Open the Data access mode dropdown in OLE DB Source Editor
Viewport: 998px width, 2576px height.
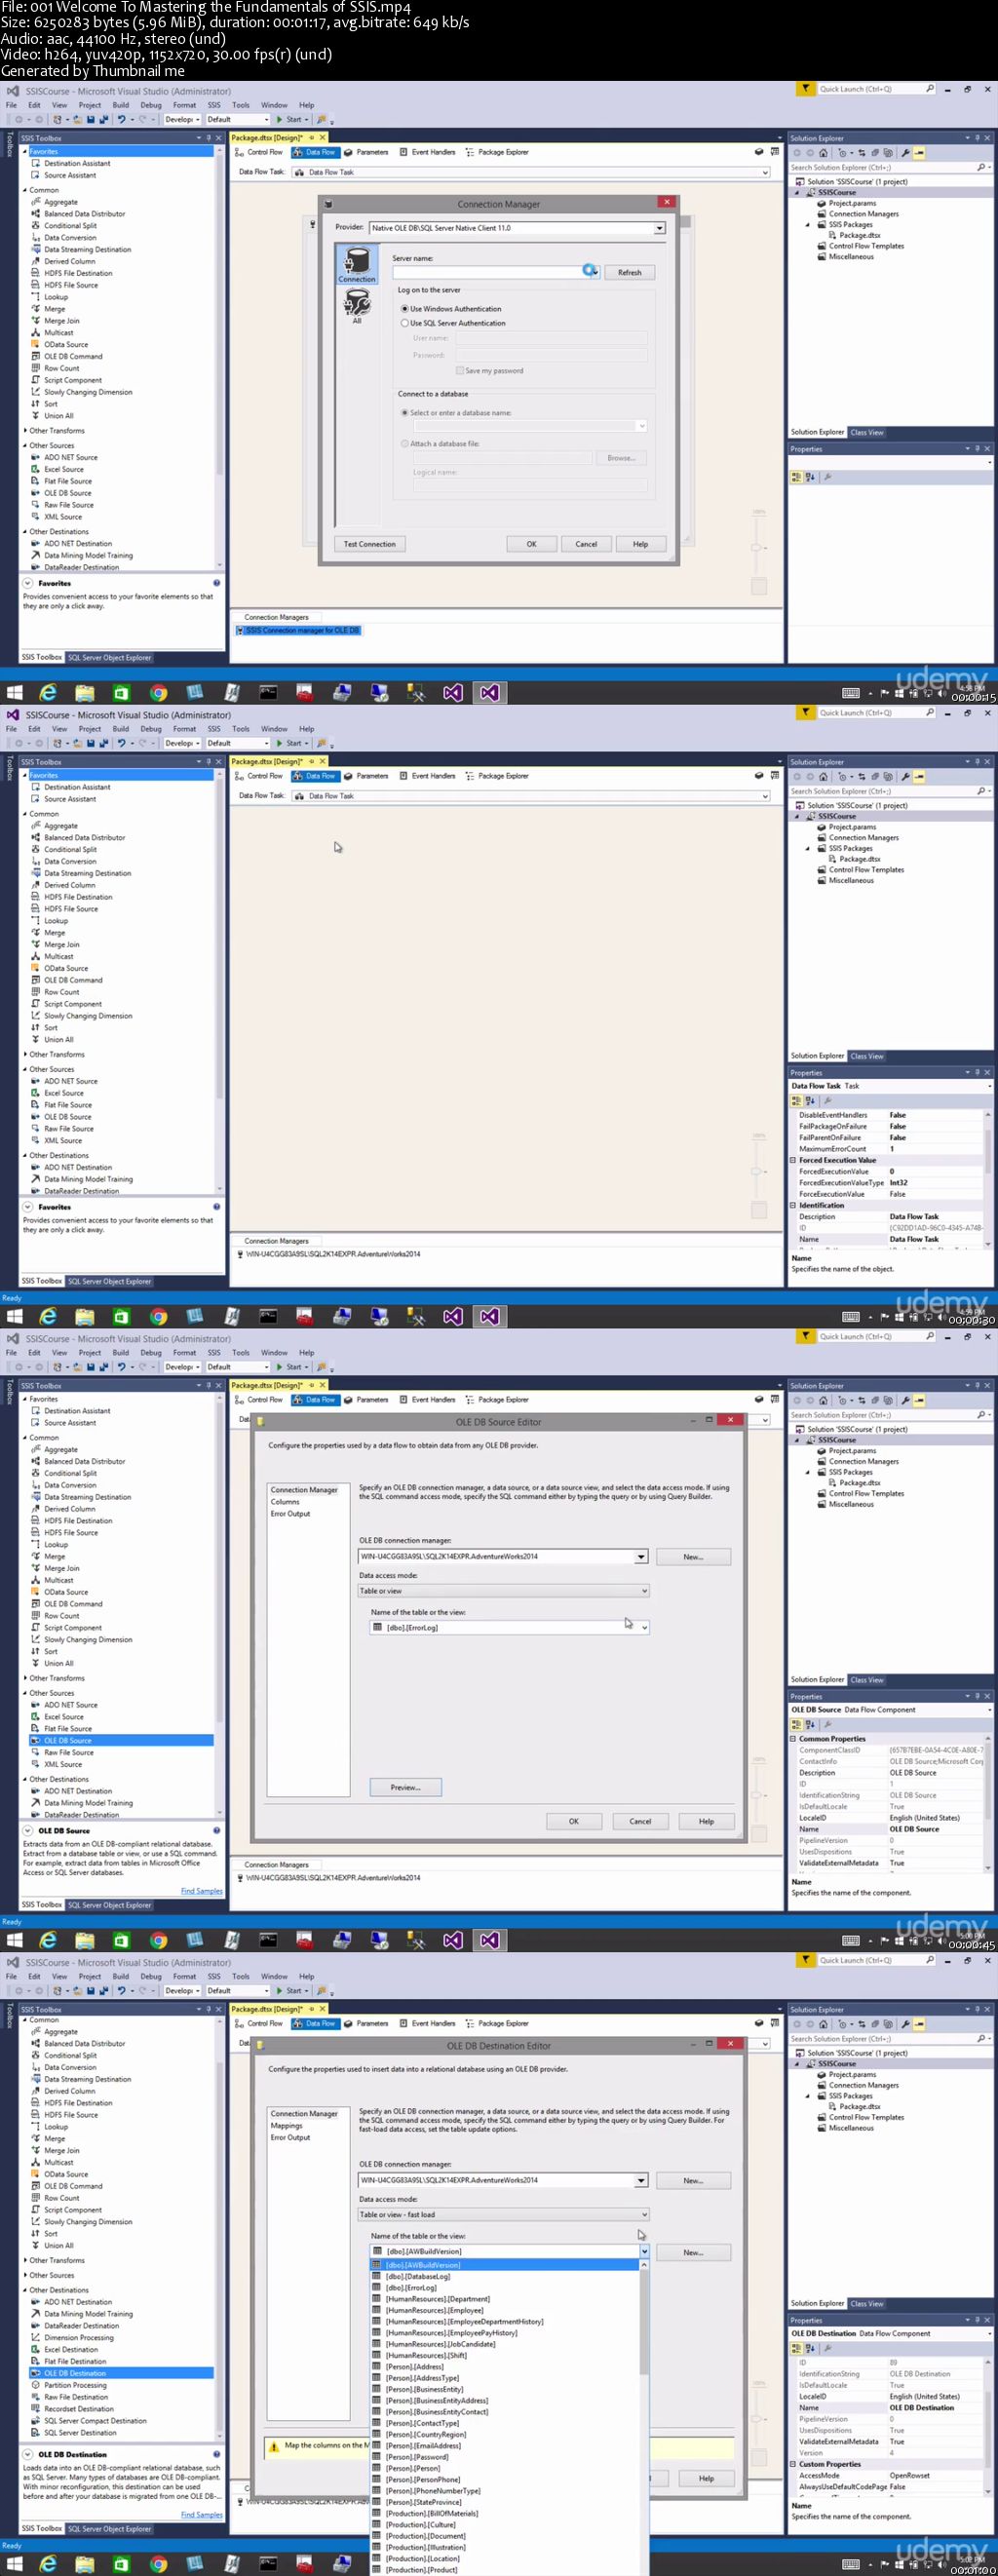click(x=644, y=1590)
